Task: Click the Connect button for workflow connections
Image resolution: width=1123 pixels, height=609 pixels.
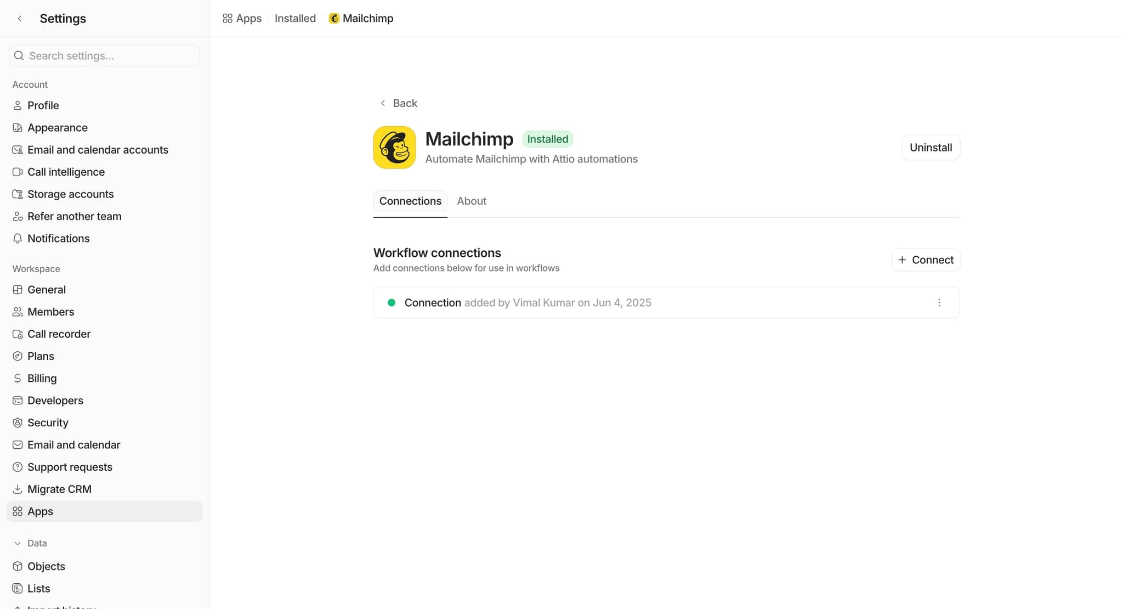Action: coord(925,260)
